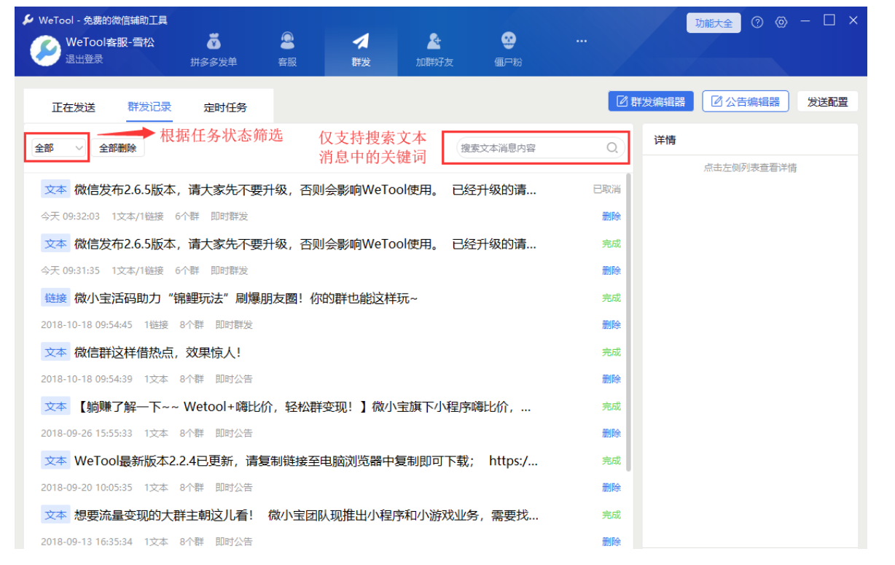Delete the record sent 今天 09:31:35
This screenshot has width=895, height=565.
pyautogui.click(x=611, y=270)
